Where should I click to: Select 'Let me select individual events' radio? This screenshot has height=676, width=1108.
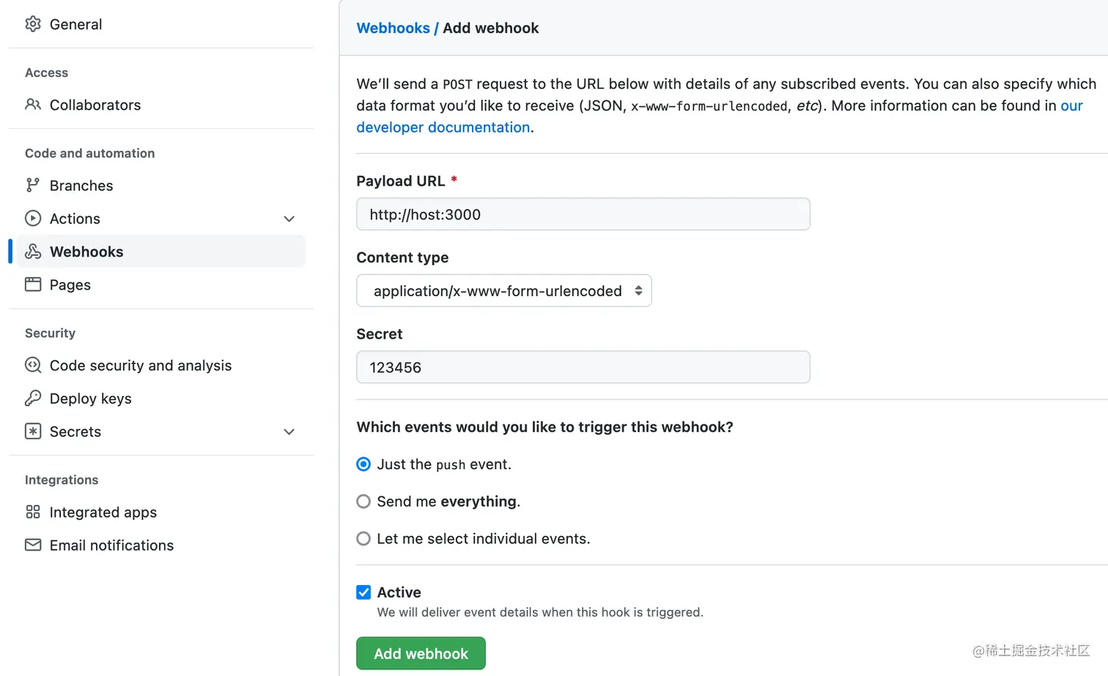(363, 539)
